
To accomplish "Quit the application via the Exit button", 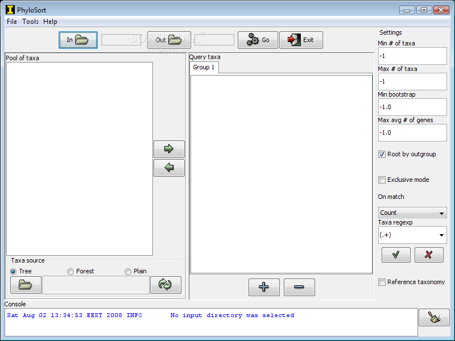I will pos(301,40).
